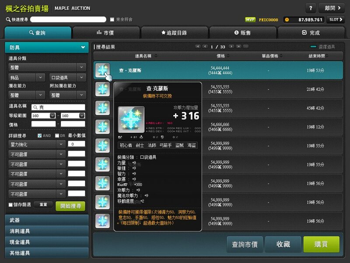Select the listing ending in 45時 42分
The width and height of the screenshot is (350, 263).
pos(218,108)
